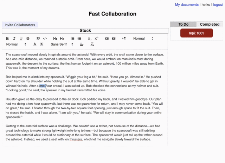This screenshot has height=163, width=225.
Task: Clear text formatting
Action: click(92, 44)
